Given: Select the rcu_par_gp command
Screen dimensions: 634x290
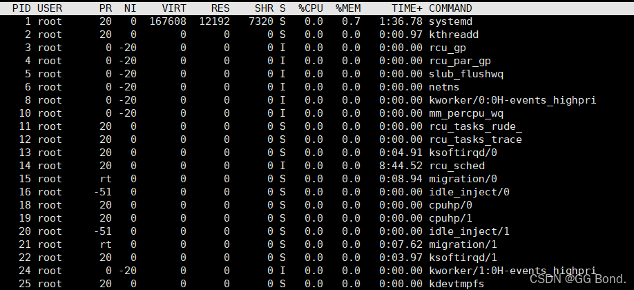Looking at the screenshot, I should pos(460,61).
